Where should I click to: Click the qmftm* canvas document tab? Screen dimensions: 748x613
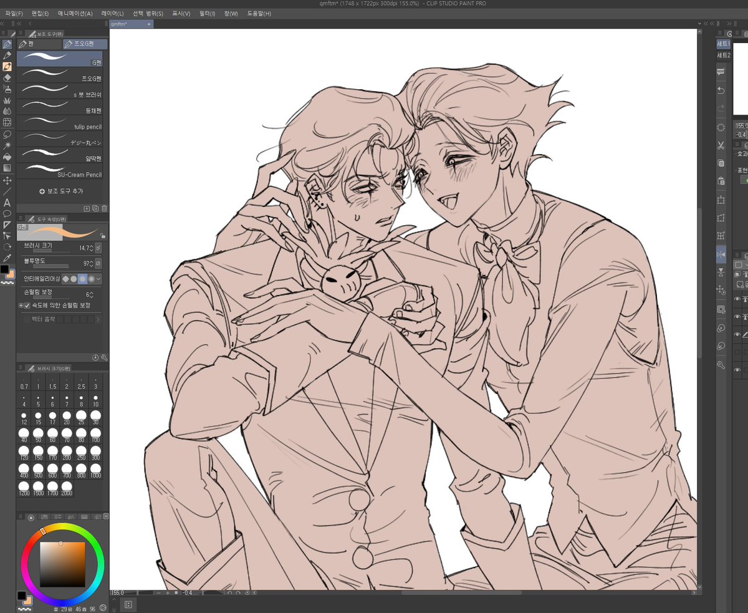tap(131, 24)
